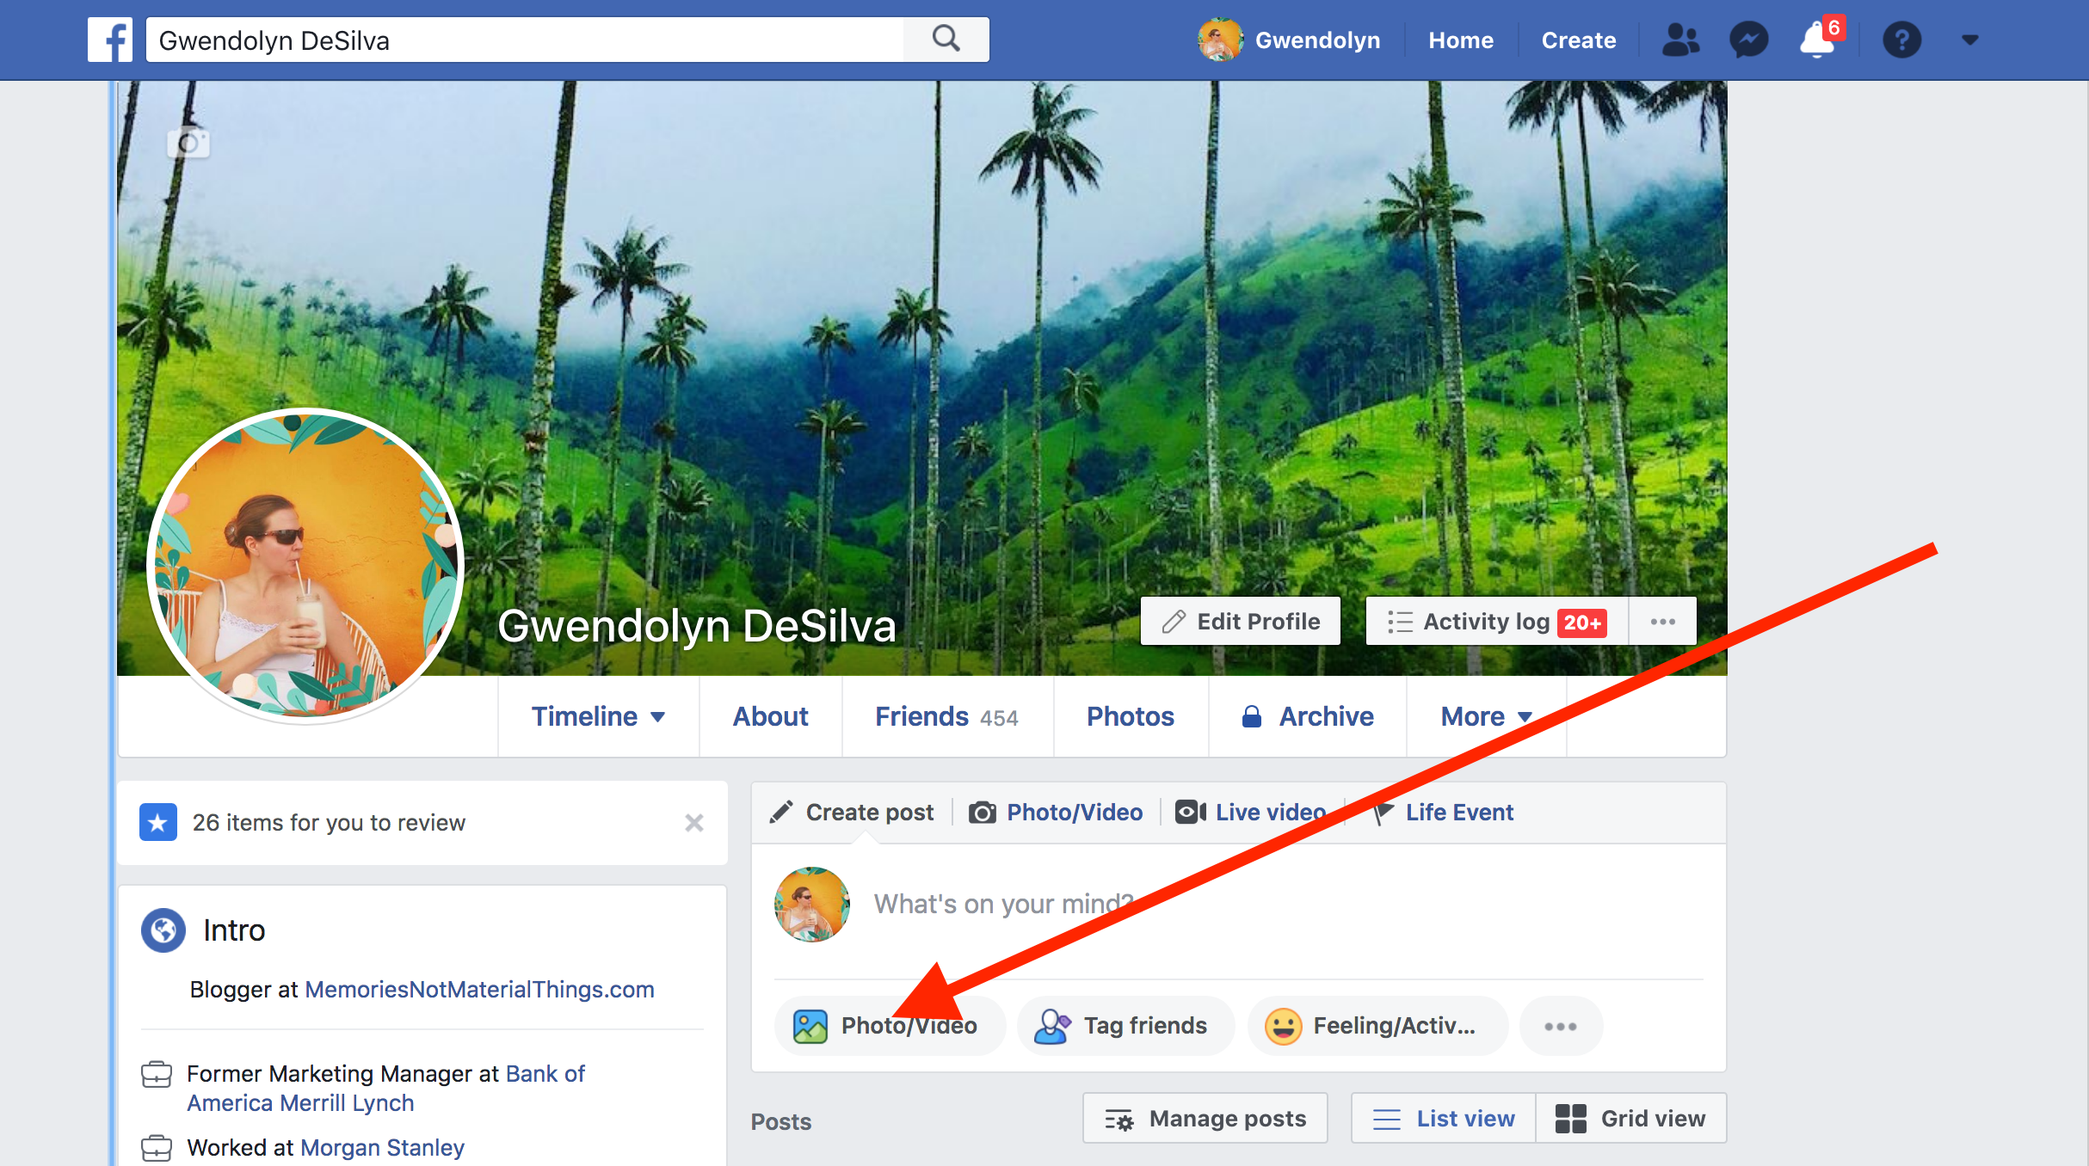Open the Friends tab

(x=946, y=716)
